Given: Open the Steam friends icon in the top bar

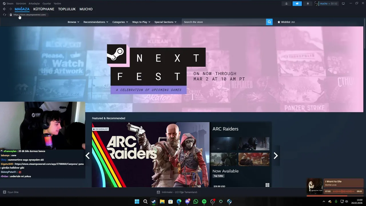Looking at the screenshot, I should click(x=286, y=3).
